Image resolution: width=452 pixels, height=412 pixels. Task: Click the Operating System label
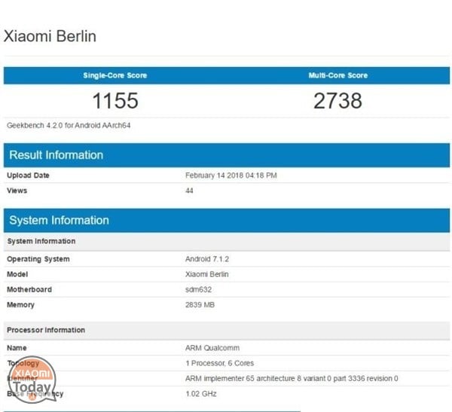pos(38,259)
